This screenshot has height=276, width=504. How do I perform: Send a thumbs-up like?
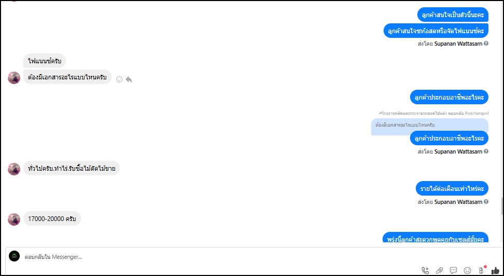[495, 270]
